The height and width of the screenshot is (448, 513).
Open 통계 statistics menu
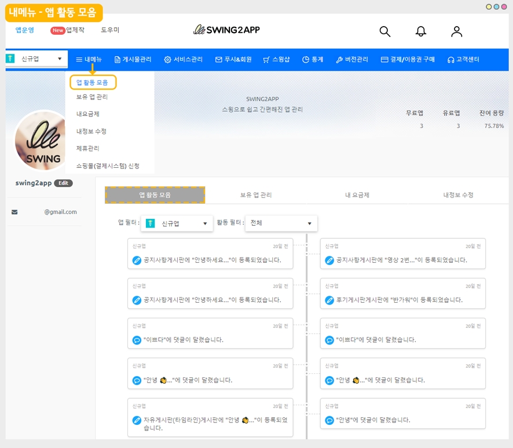point(313,59)
